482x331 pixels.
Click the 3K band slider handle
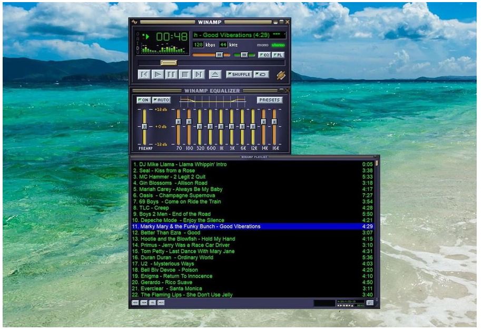(231, 126)
